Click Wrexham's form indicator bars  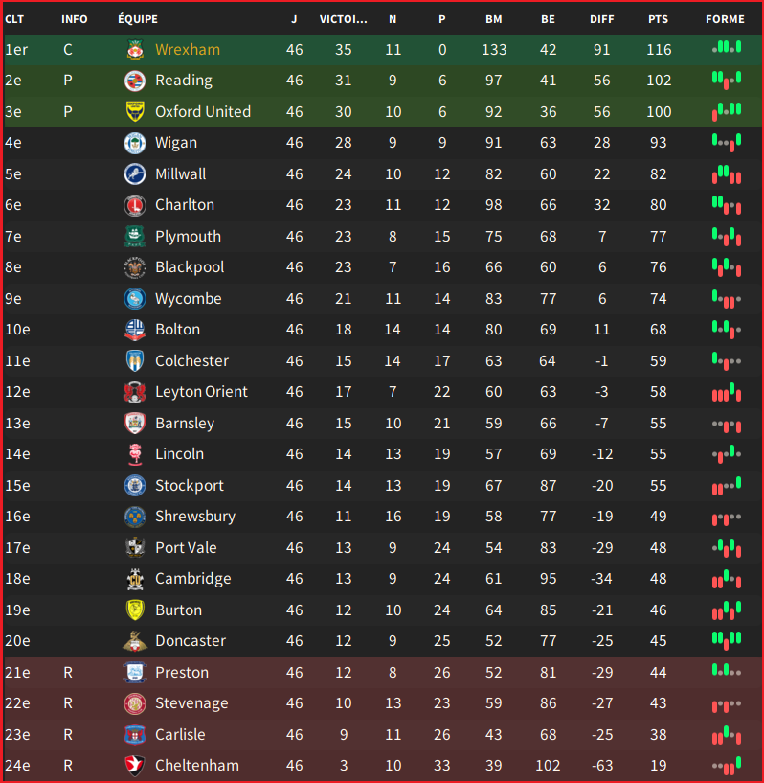pos(727,47)
